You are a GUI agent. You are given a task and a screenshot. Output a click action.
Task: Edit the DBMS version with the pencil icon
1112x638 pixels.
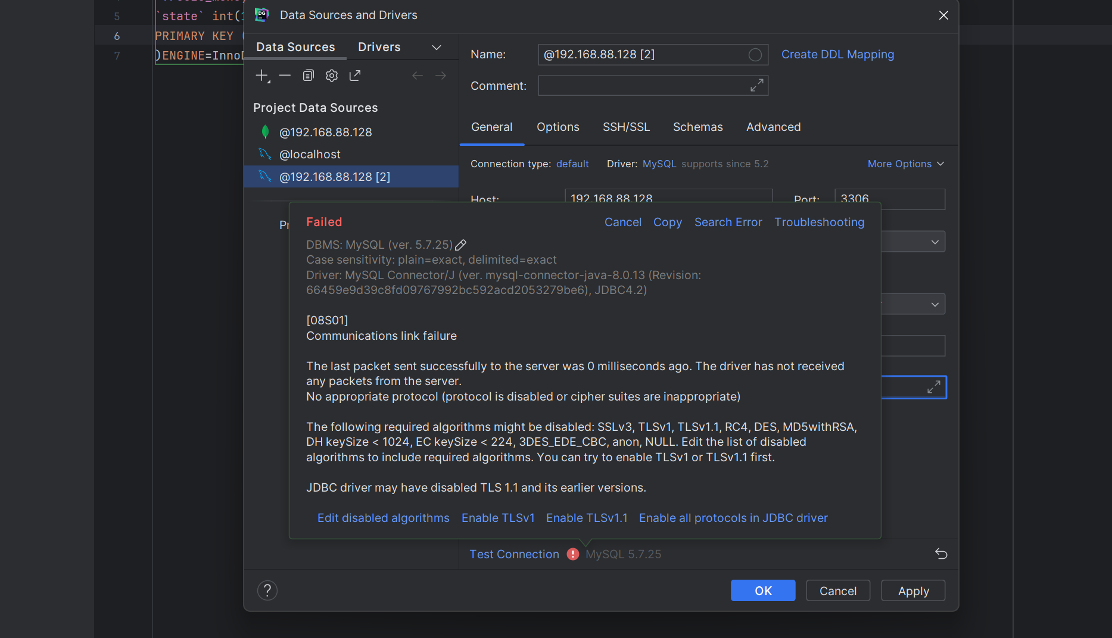(461, 245)
